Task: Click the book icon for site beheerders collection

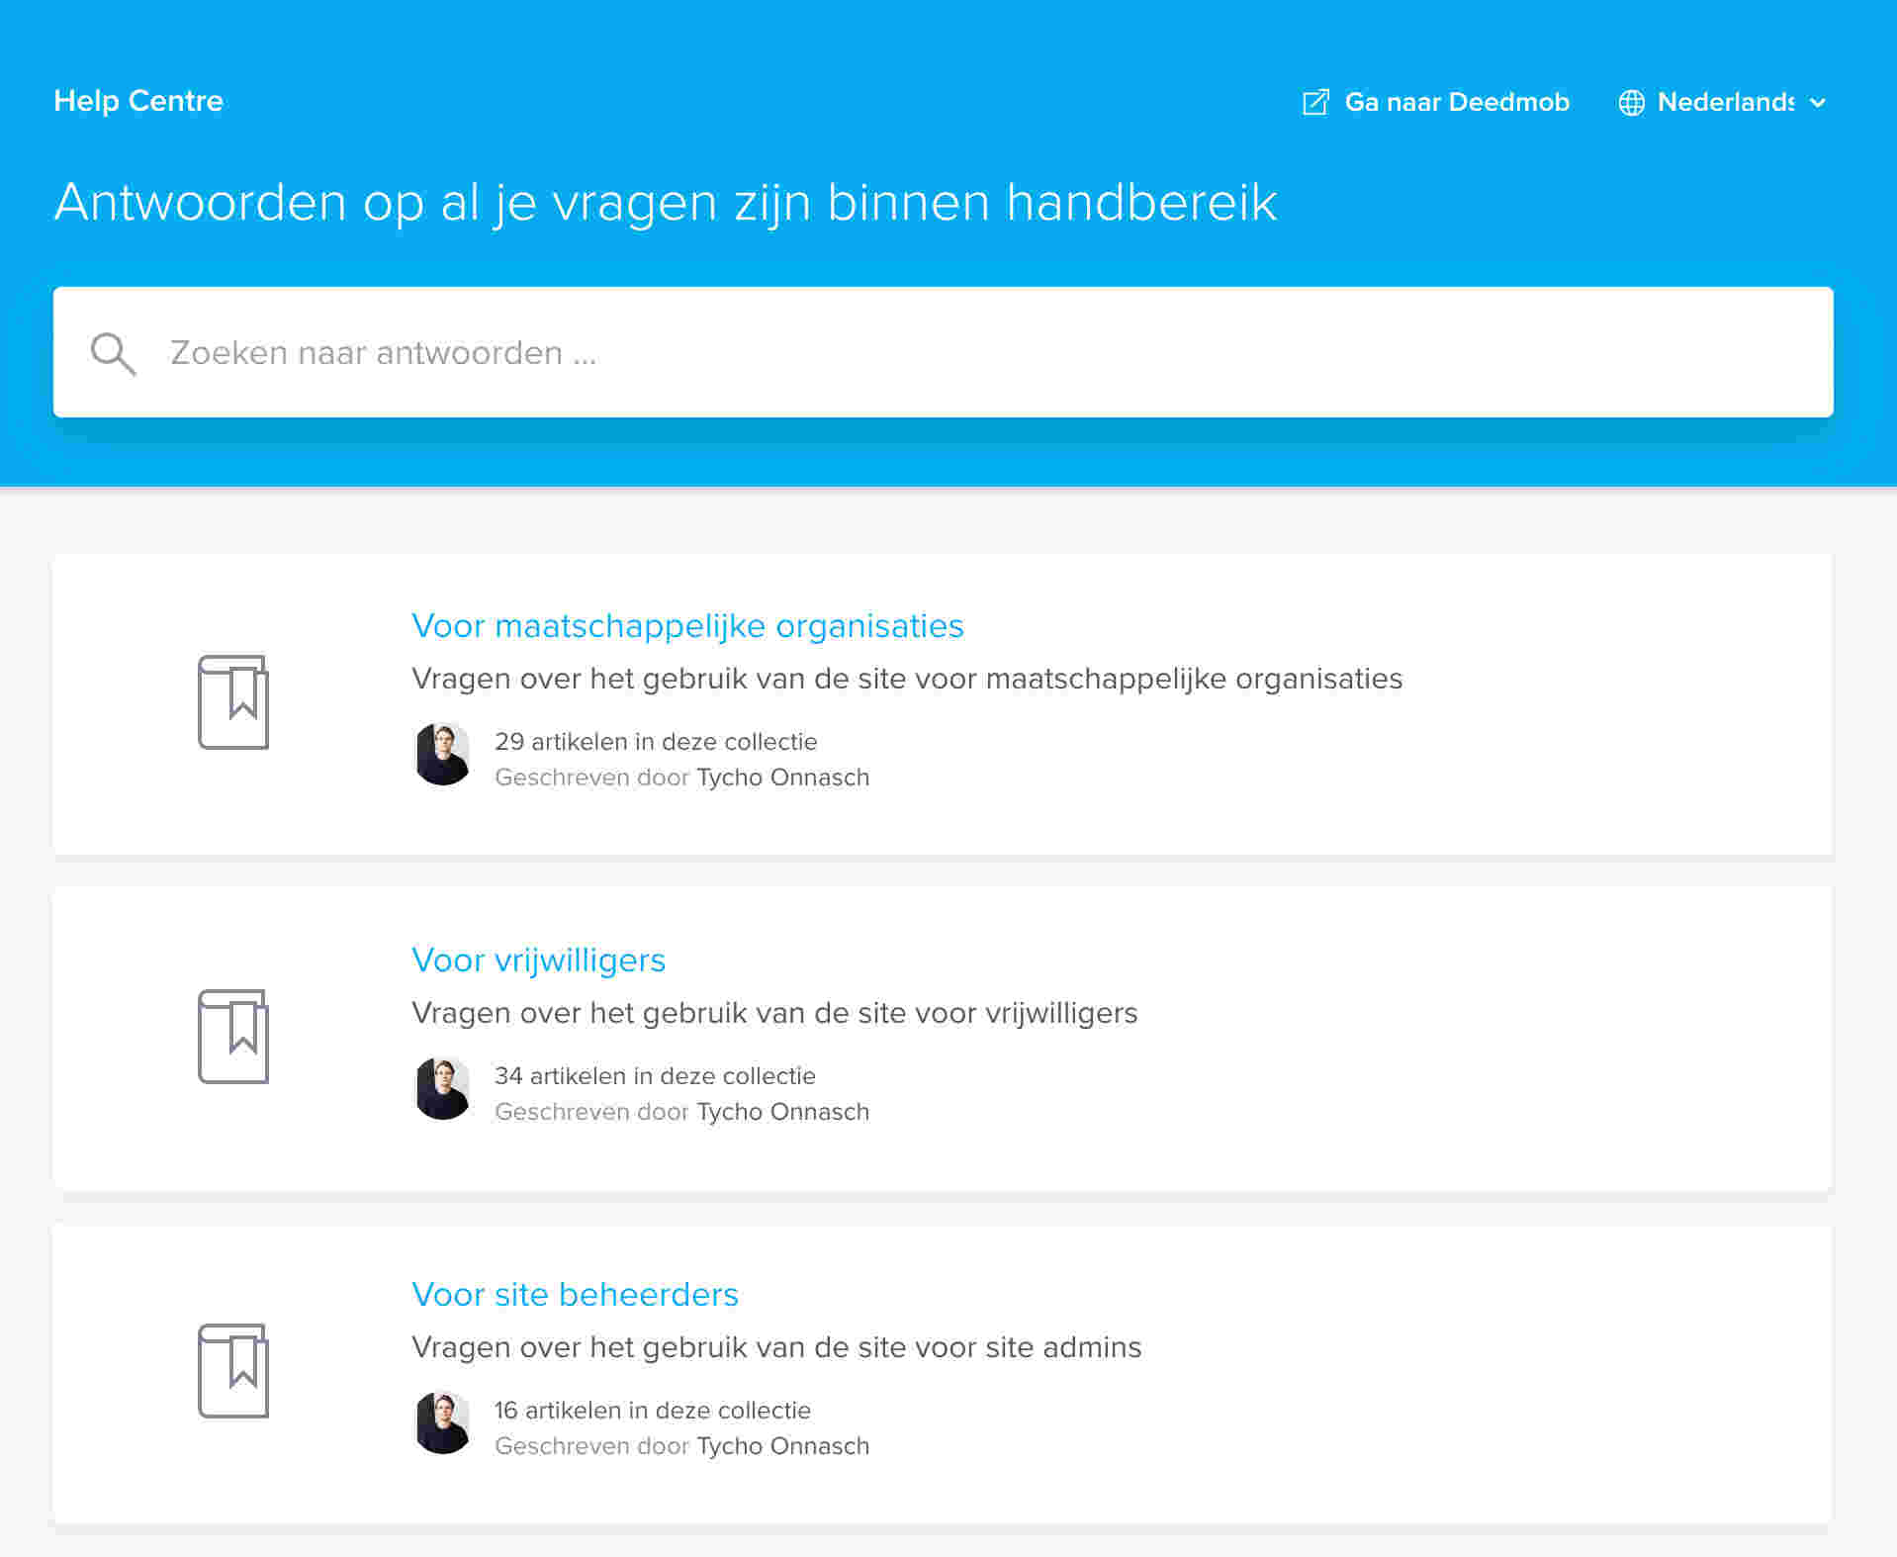Action: click(x=233, y=1371)
